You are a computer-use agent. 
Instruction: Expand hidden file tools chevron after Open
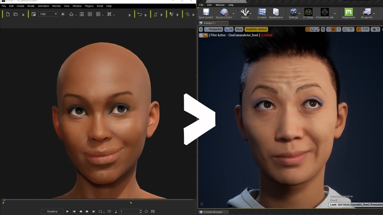pos(23,15)
